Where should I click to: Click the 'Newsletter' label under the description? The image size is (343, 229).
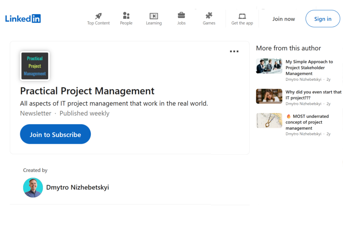pyautogui.click(x=36, y=113)
